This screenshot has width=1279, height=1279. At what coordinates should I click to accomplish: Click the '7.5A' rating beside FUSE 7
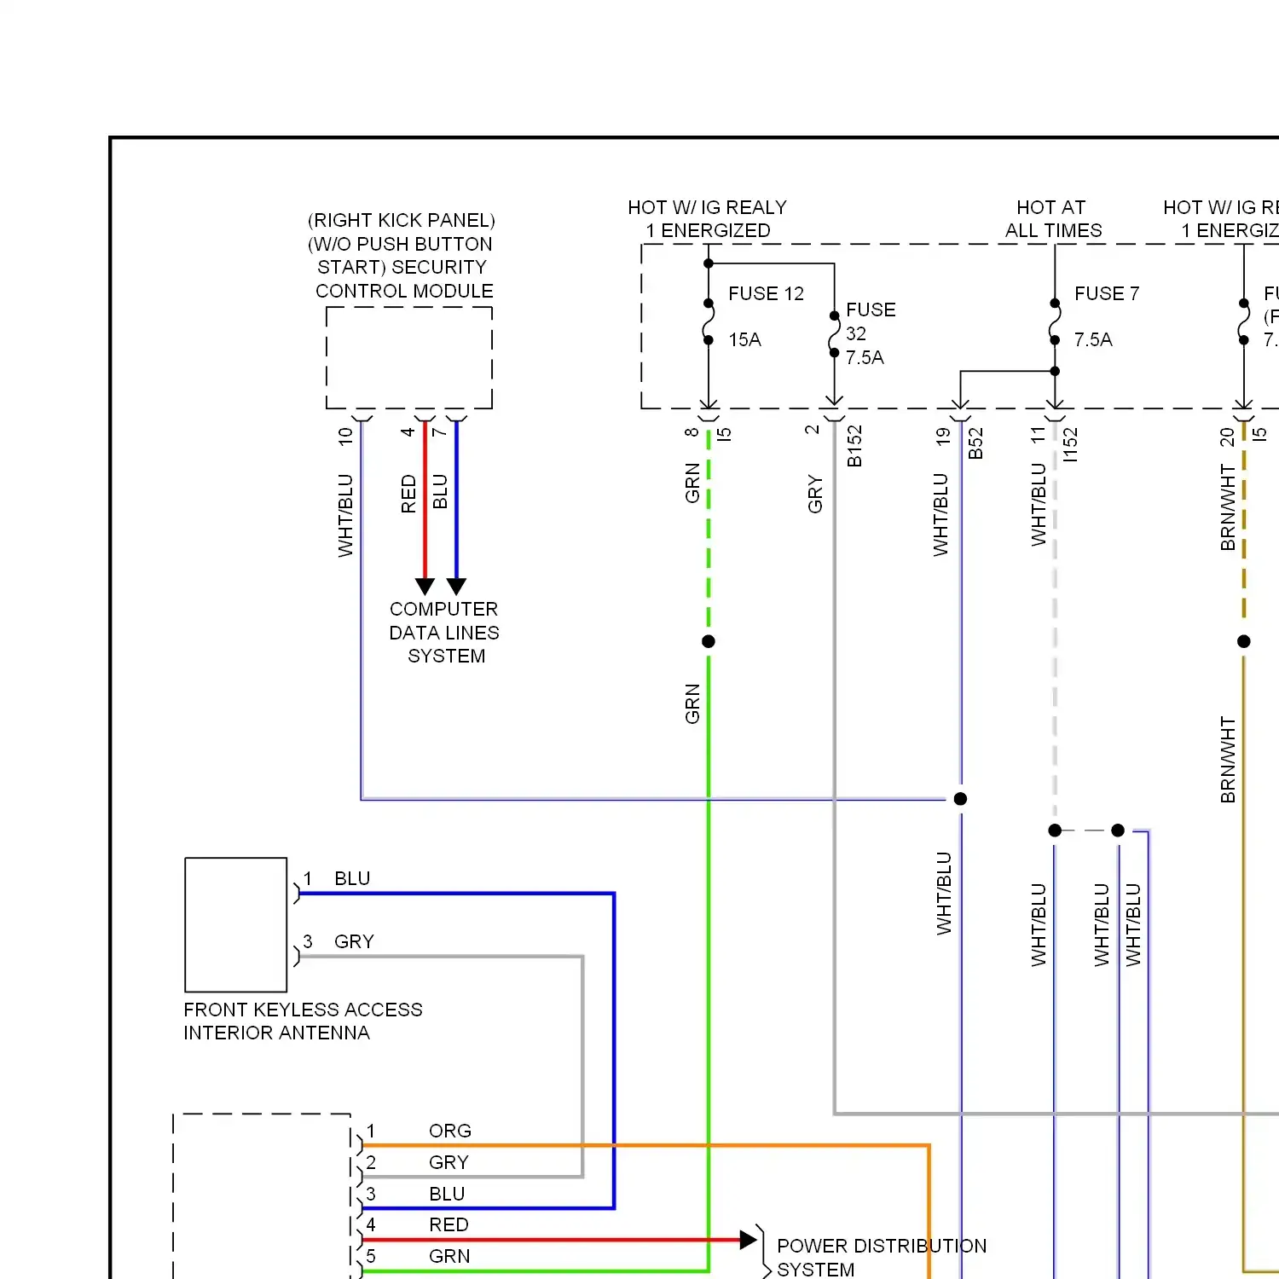coord(1093,339)
